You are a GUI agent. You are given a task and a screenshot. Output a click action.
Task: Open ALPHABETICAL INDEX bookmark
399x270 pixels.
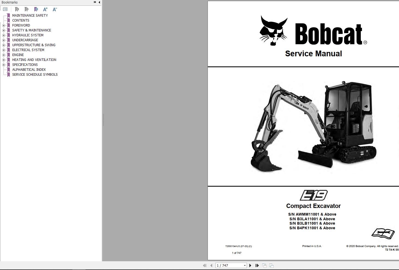[29, 70]
